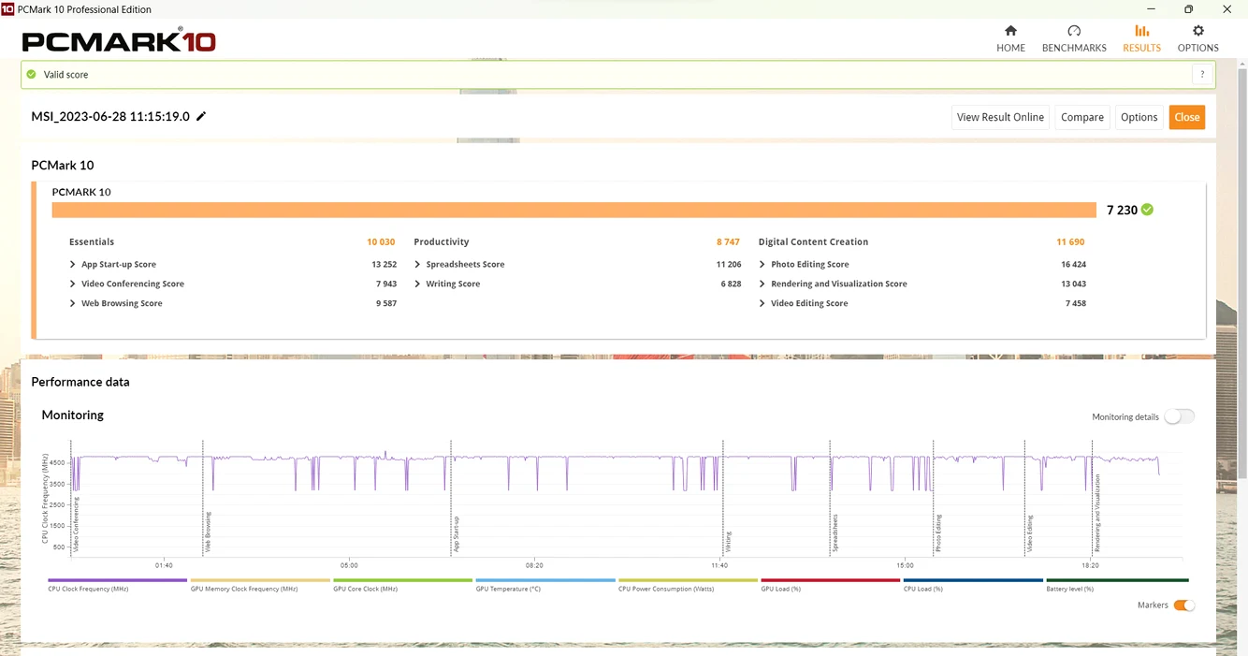
Task: Click the Spreadsheets value 11 206
Action: (729, 264)
